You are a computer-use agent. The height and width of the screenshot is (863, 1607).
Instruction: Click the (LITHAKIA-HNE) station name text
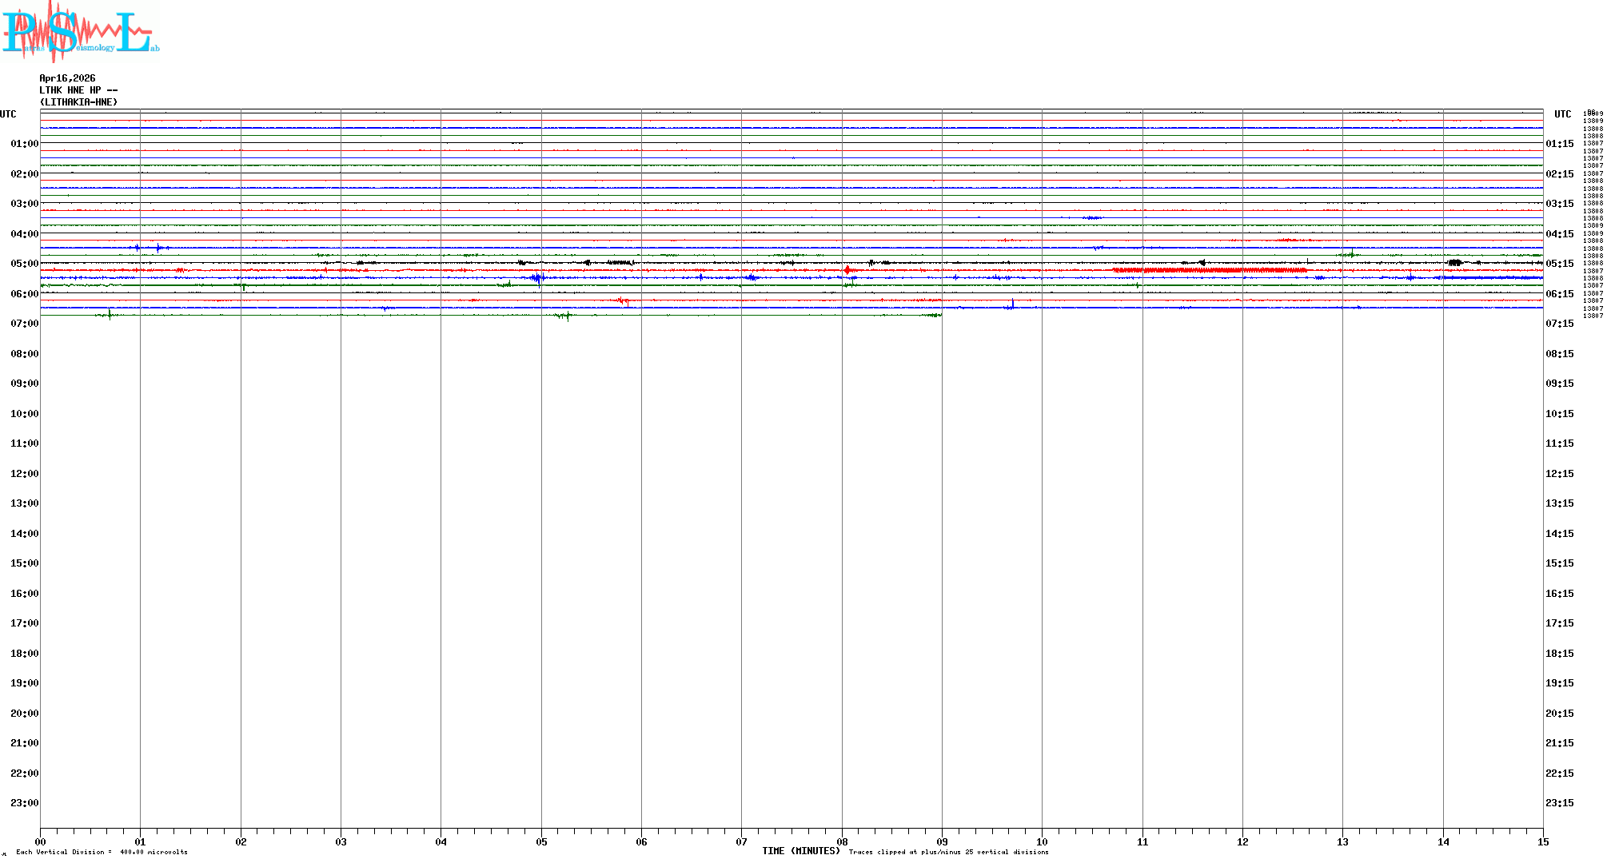[78, 102]
